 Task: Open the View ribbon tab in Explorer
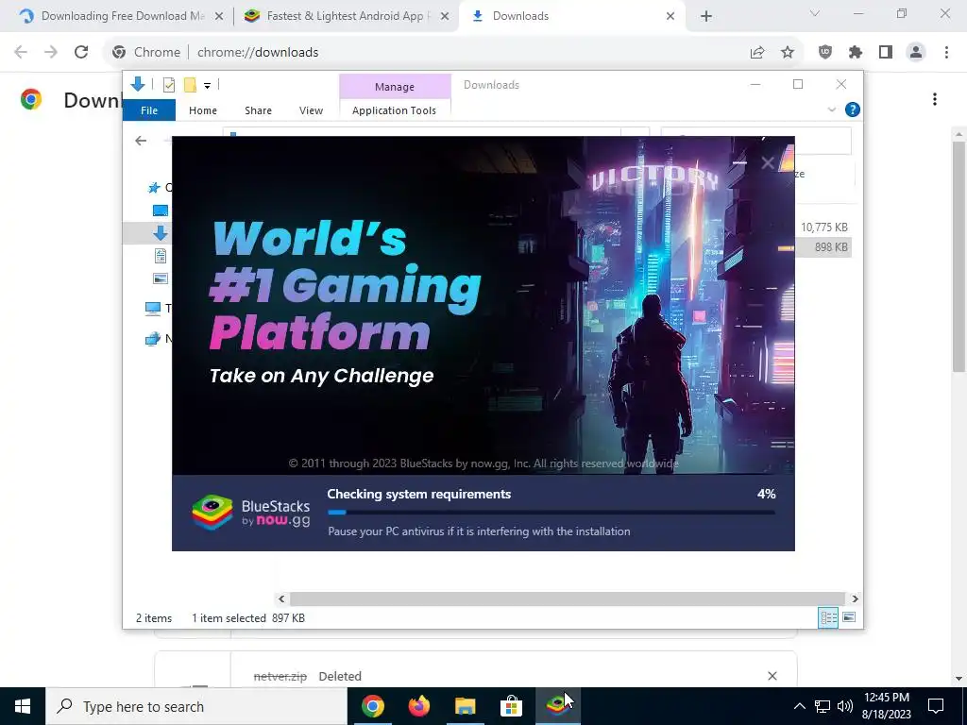point(311,110)
